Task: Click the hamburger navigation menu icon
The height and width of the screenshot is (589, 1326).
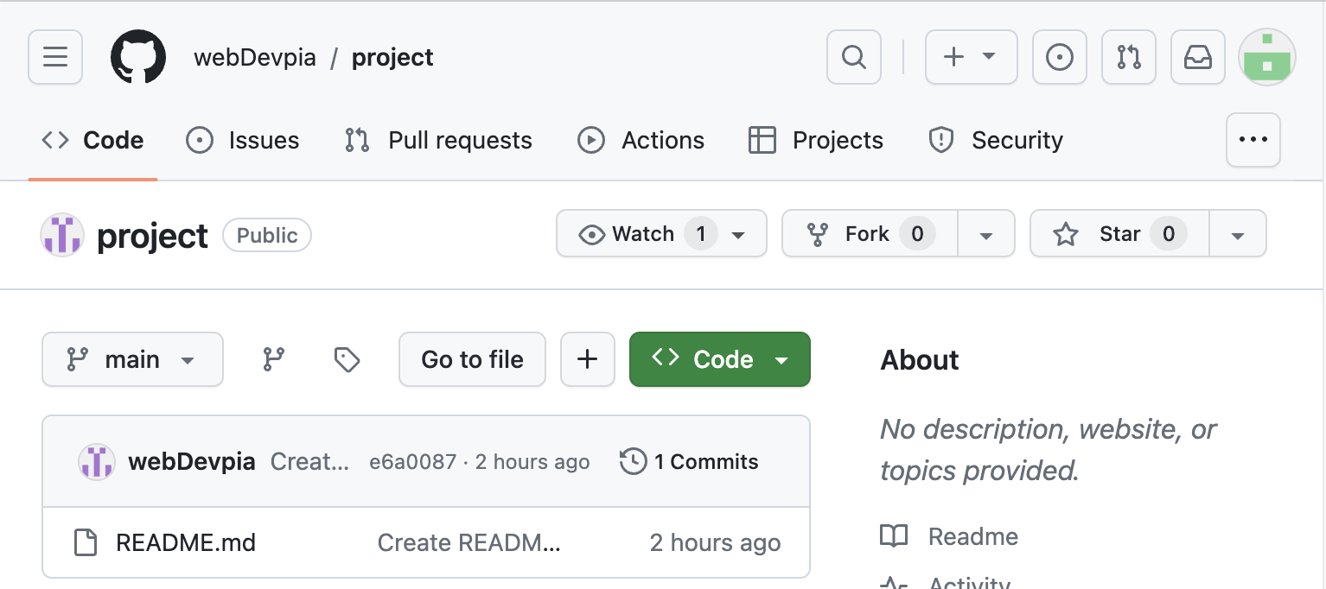Action: (x=54, y=57)
